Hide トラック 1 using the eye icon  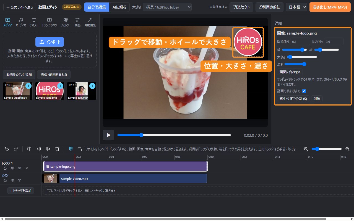(x=20, y=168)
